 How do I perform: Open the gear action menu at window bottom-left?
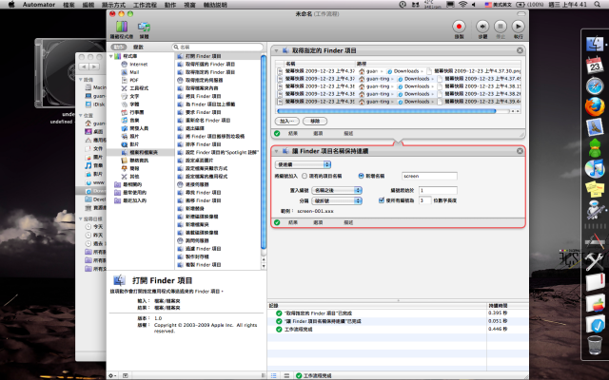coord(112,375)
